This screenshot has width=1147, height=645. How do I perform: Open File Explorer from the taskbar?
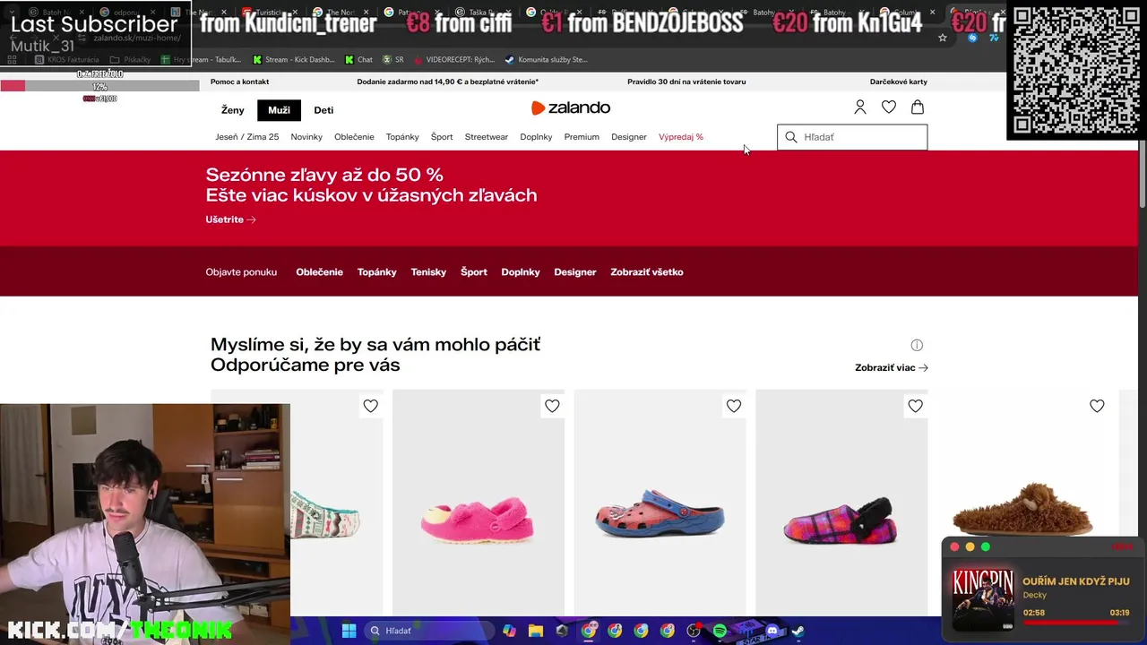click(x=535, y=631)
